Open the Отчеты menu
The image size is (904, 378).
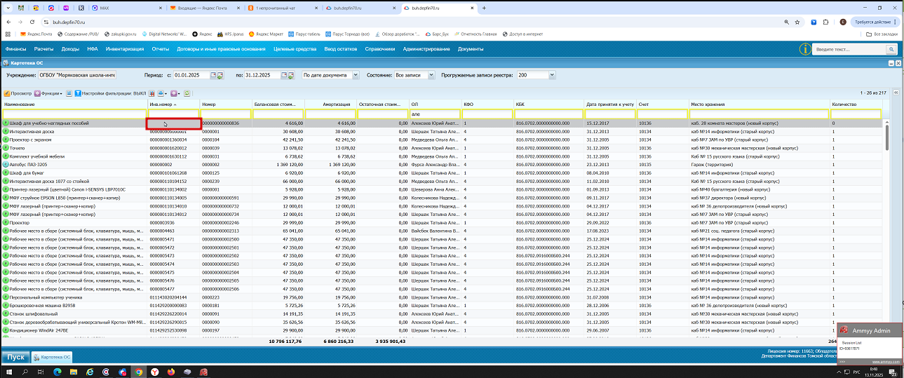click(x=161, y=49)
